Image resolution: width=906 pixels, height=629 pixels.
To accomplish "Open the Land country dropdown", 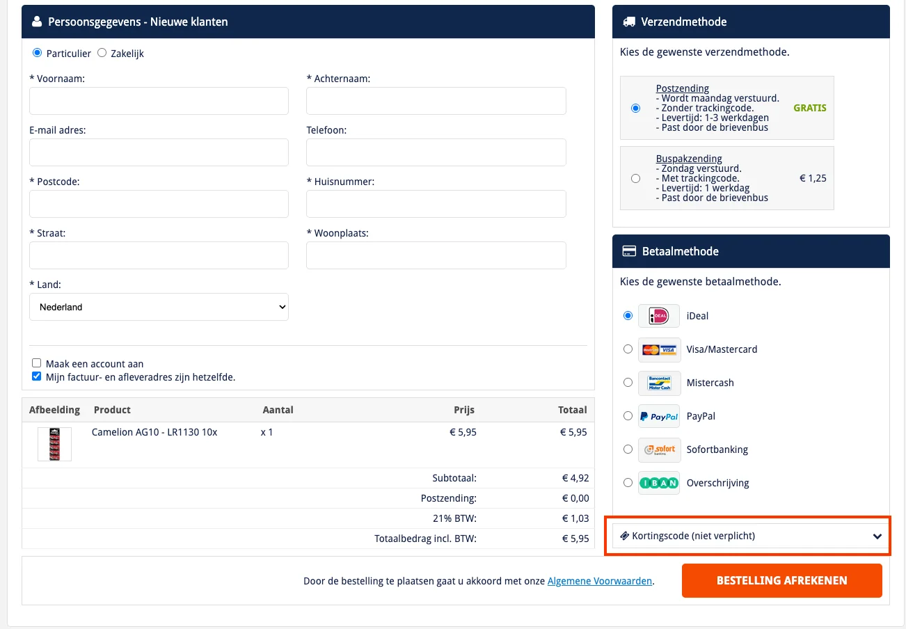I will (x=159, y=307).
